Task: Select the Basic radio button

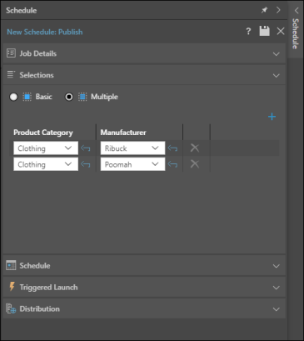Action: pyautogui.click(x=13, y=97)
